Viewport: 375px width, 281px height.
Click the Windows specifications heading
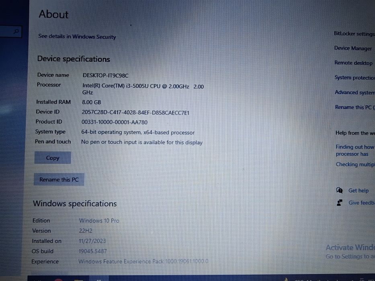tap(75, 204)
